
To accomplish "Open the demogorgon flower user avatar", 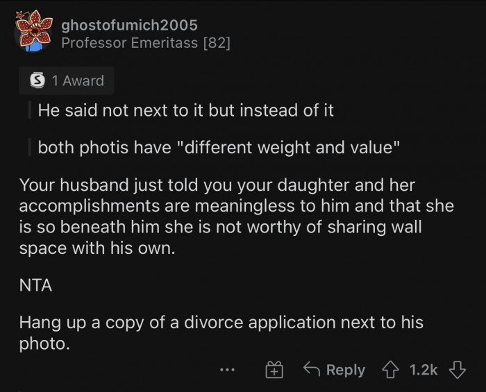I will click(33, 33).
